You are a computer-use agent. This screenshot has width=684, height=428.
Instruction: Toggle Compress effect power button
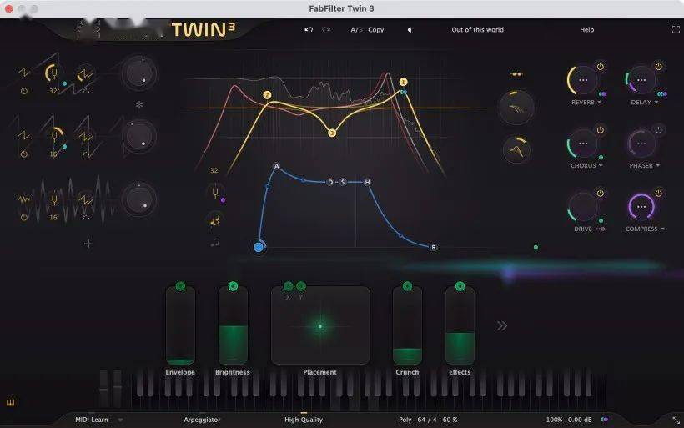tap(658, 194)
